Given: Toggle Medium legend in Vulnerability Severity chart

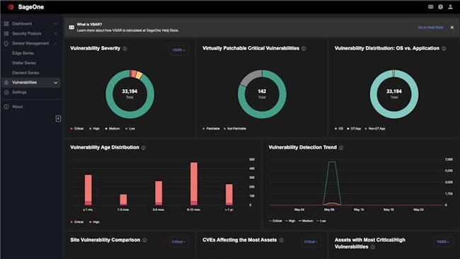Looking at the screenshot, I should pyautogui.click(x=113, y=129).
